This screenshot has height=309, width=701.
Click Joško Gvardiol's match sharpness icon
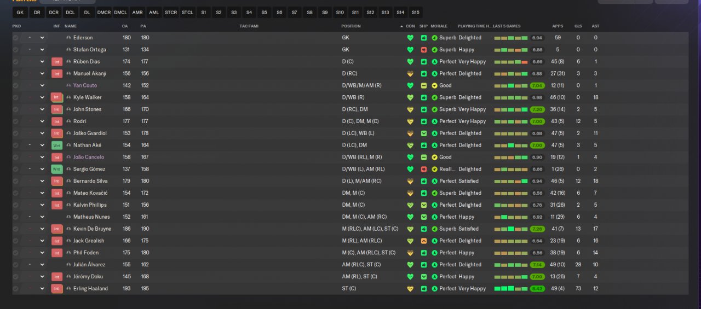click(x=424, y=133)
